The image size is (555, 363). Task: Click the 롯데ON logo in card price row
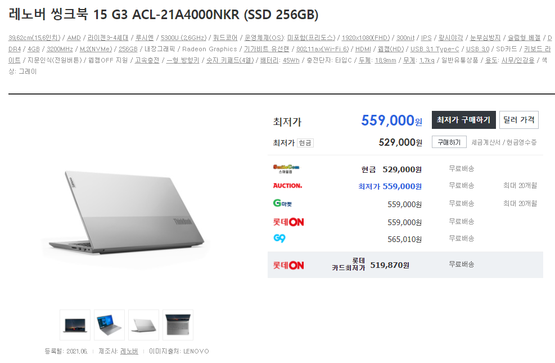pyautogui.click(x=288, y=265)
